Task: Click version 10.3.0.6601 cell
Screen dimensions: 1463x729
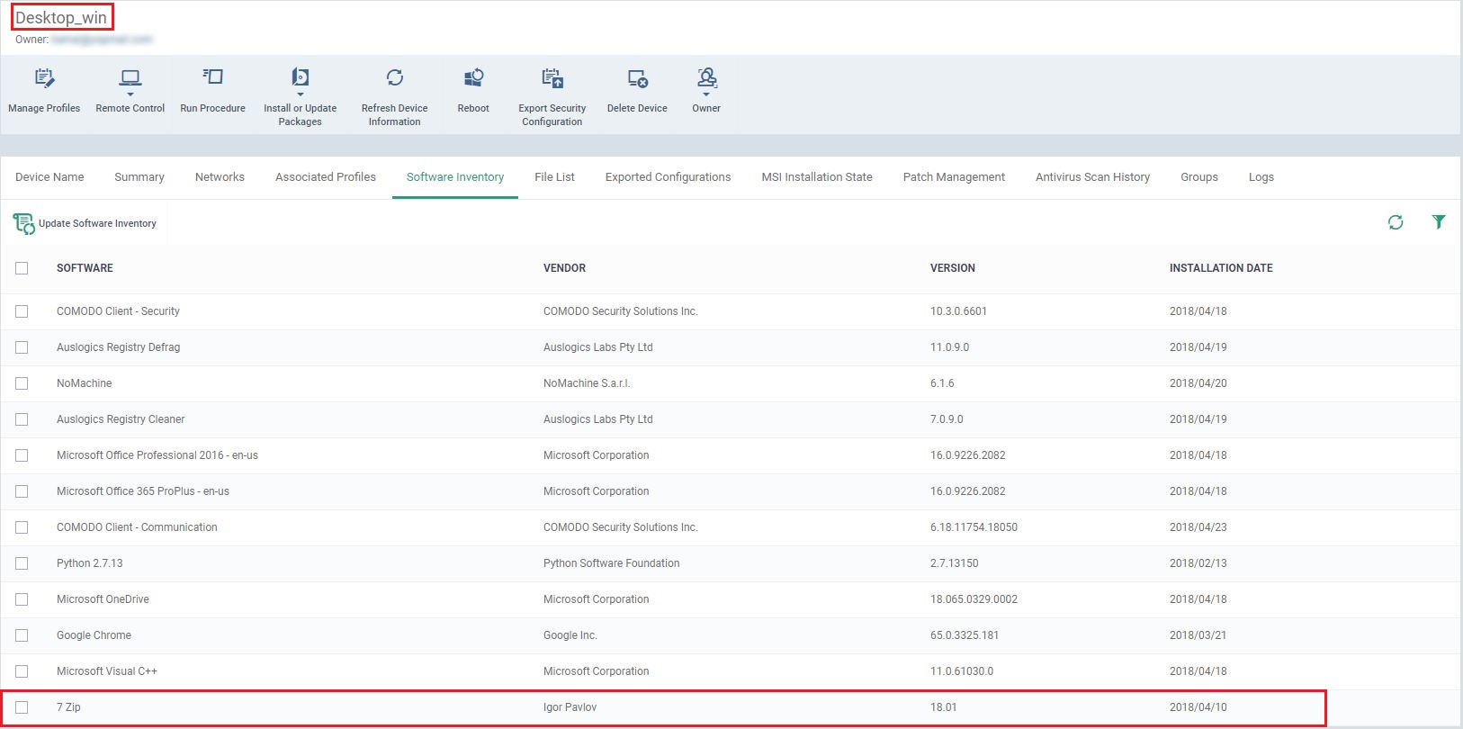Action: (958, 311)
